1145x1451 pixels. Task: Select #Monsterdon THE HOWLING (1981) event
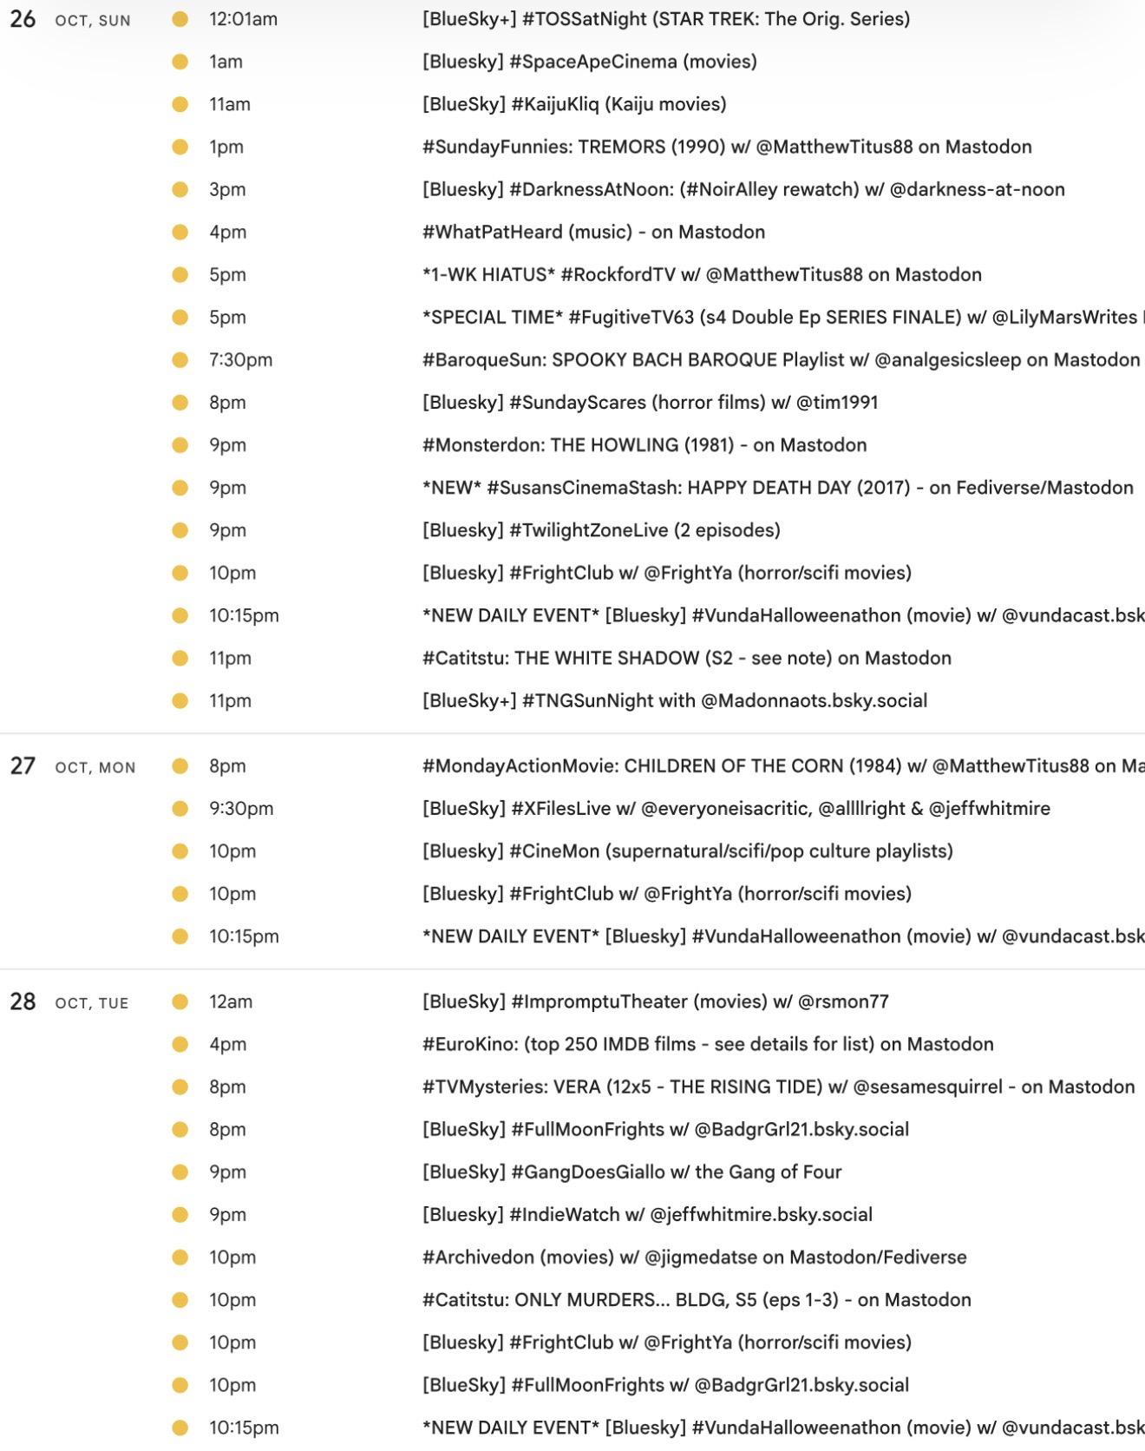(x=644, y=444)
